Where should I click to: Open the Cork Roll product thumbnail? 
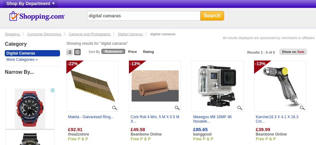155,86
